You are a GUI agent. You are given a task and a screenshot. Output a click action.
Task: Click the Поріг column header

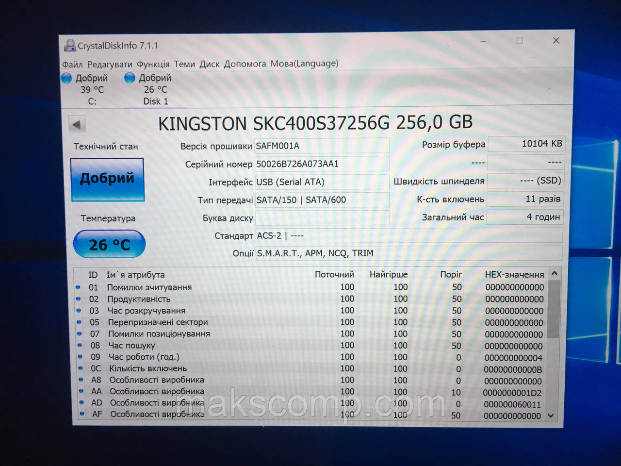tap(451, 274)
